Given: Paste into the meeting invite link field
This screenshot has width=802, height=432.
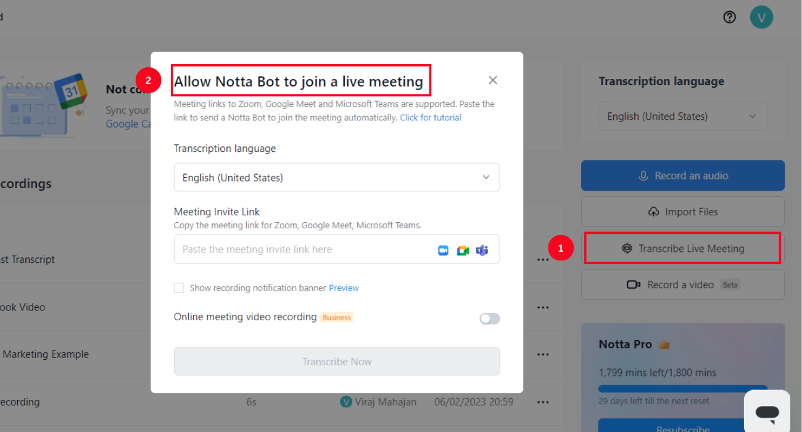Looking at the screenshot, I should 337,249.
